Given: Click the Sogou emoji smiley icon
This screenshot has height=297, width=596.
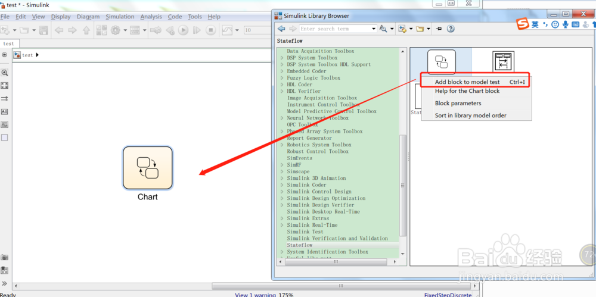Looking at the screenshot, I should (x=555, y=24).
